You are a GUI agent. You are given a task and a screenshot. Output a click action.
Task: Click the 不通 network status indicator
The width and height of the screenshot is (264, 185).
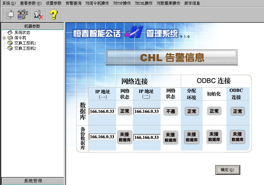(171, 111)
